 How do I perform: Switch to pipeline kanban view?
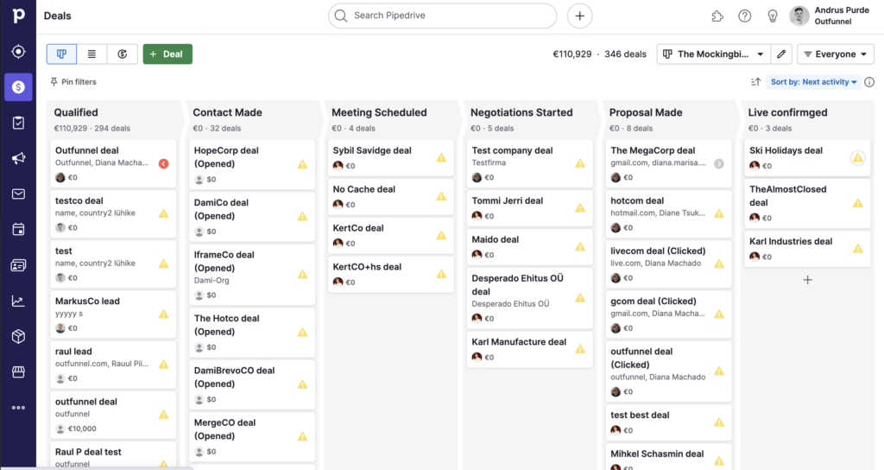(61, 54)
